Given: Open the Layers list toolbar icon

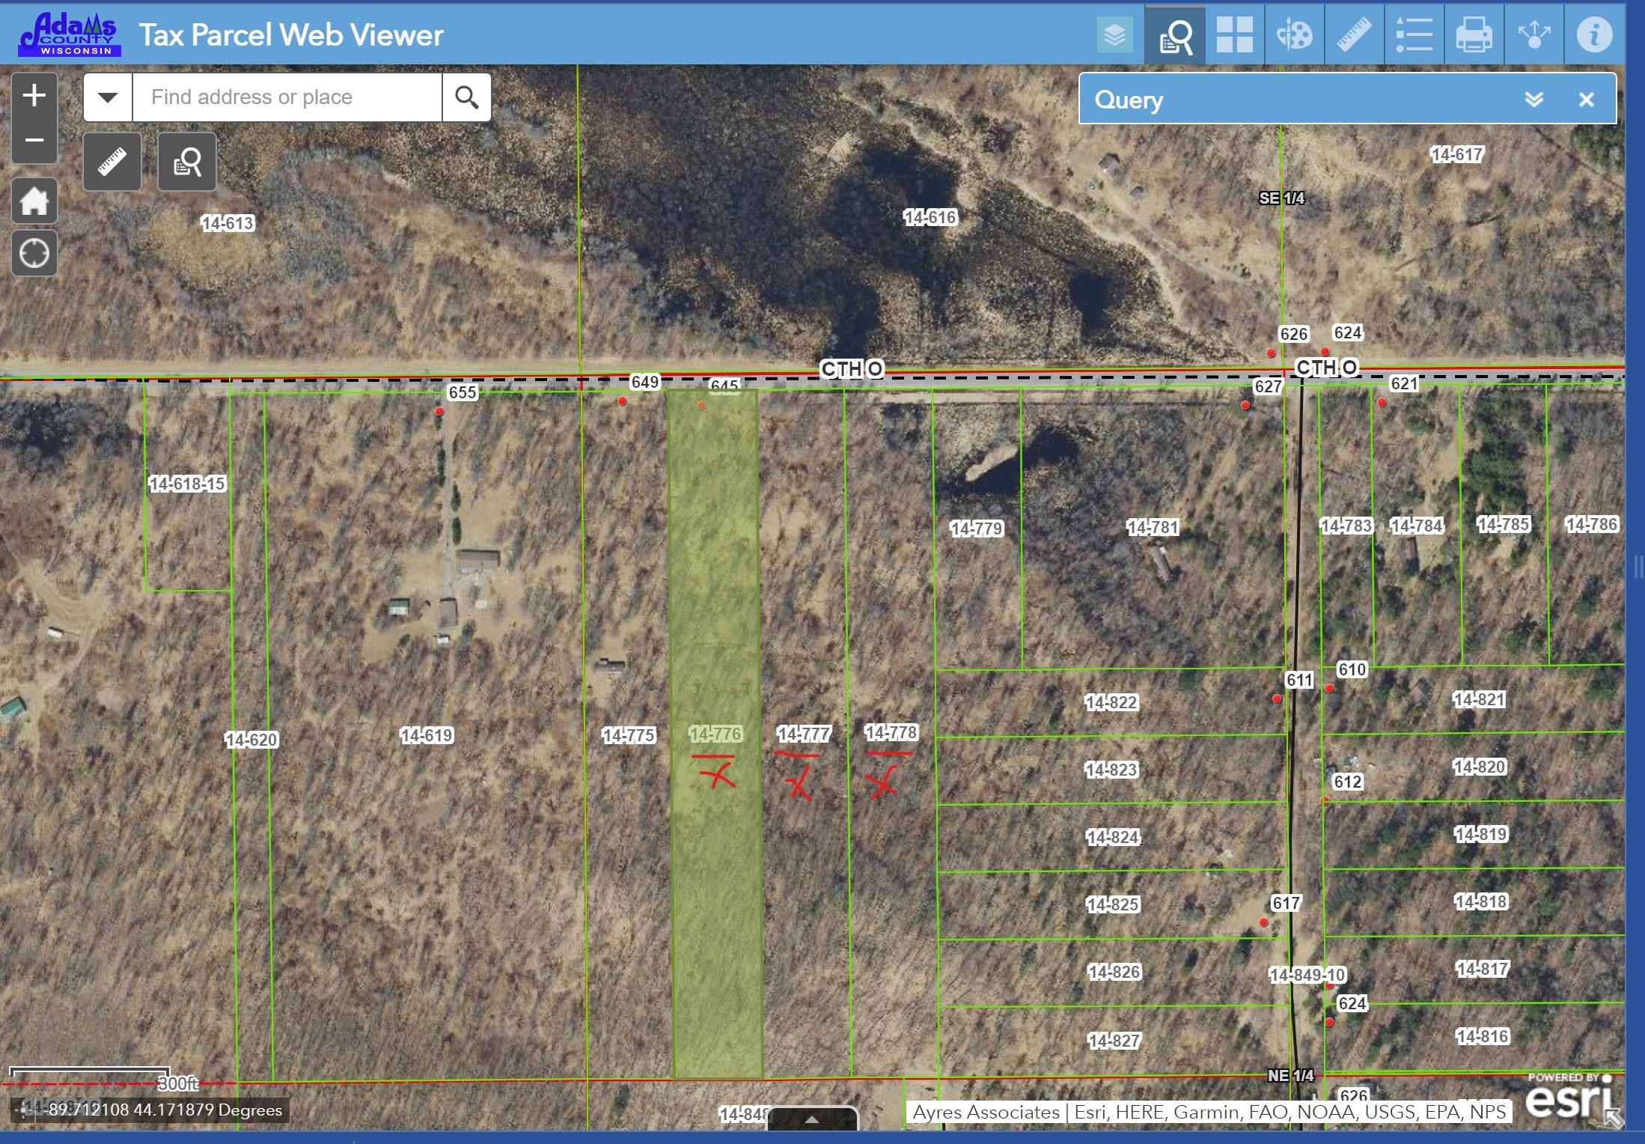Looking at the screenshot, I should 1115,34.
